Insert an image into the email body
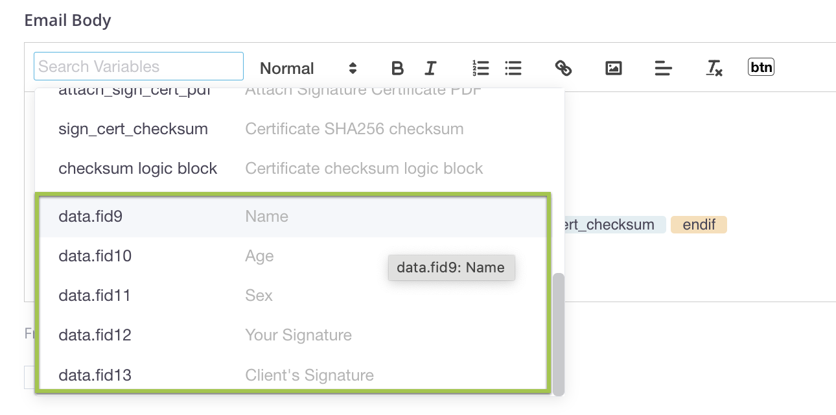 coord(613,68)
